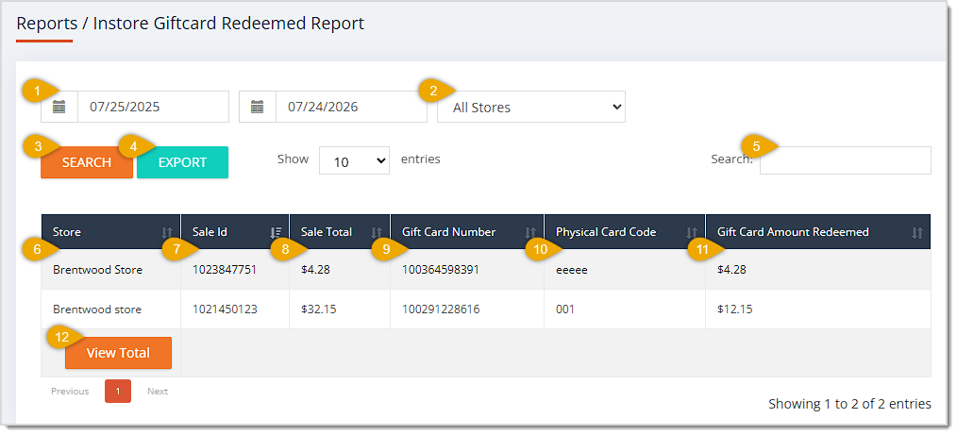Click the SEARCH button
This screenshot has width=957, height=435.
tap(87, 162)
